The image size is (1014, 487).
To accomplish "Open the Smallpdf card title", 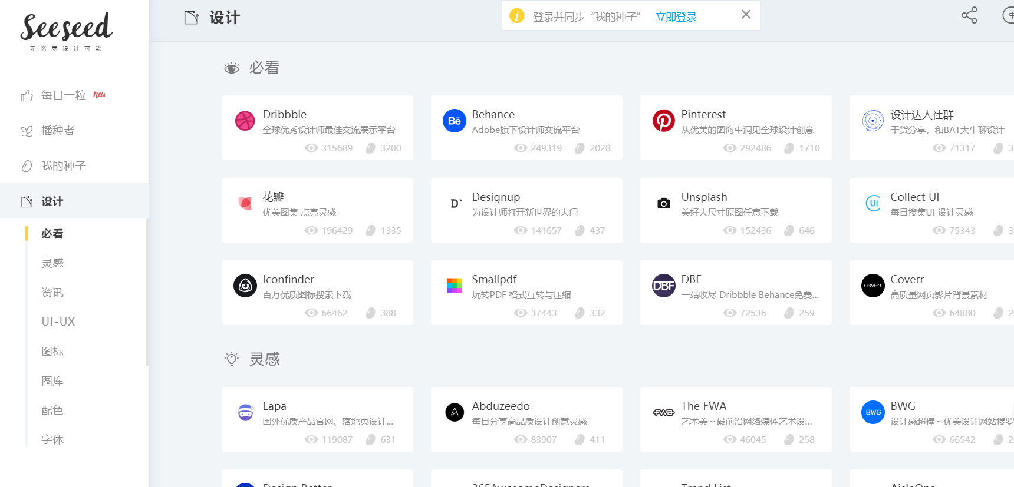I will [x=494, y=279].
